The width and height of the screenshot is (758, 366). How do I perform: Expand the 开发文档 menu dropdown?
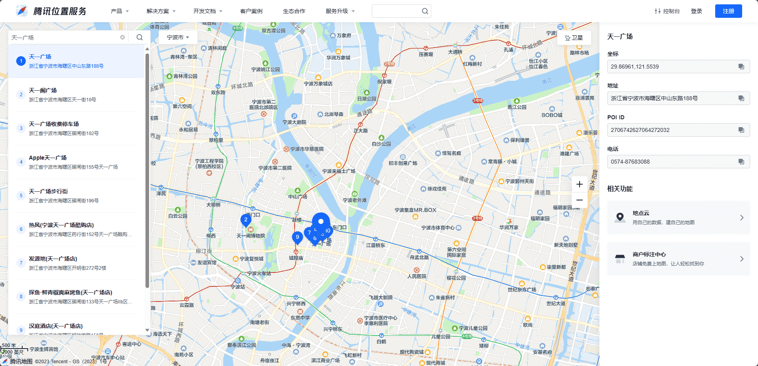coord(208,11)
